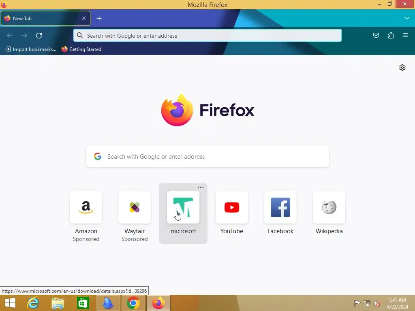Click the muted volume tray icon
Image resolution: width=415 pixels, height=311 pixels.
(377, 303)
